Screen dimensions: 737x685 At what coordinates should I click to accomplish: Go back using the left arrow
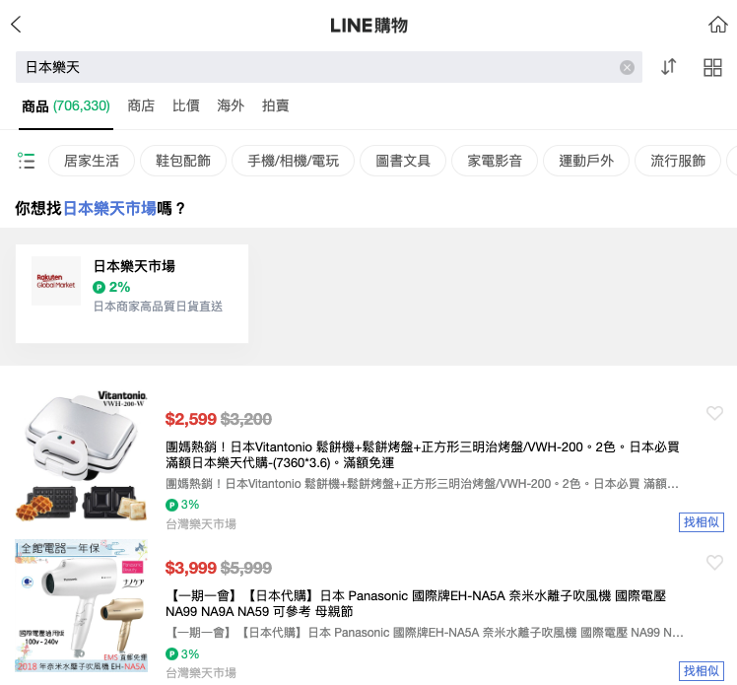17,25
